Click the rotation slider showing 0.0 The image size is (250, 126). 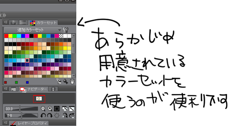(21, 115)
